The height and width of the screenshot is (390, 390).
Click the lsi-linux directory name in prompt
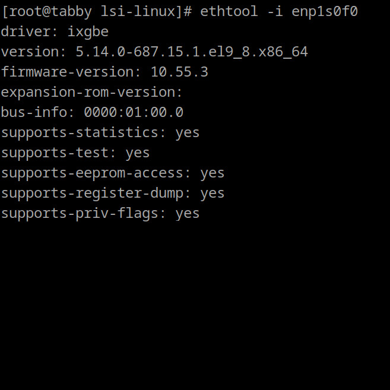click(x=138, y=11)
